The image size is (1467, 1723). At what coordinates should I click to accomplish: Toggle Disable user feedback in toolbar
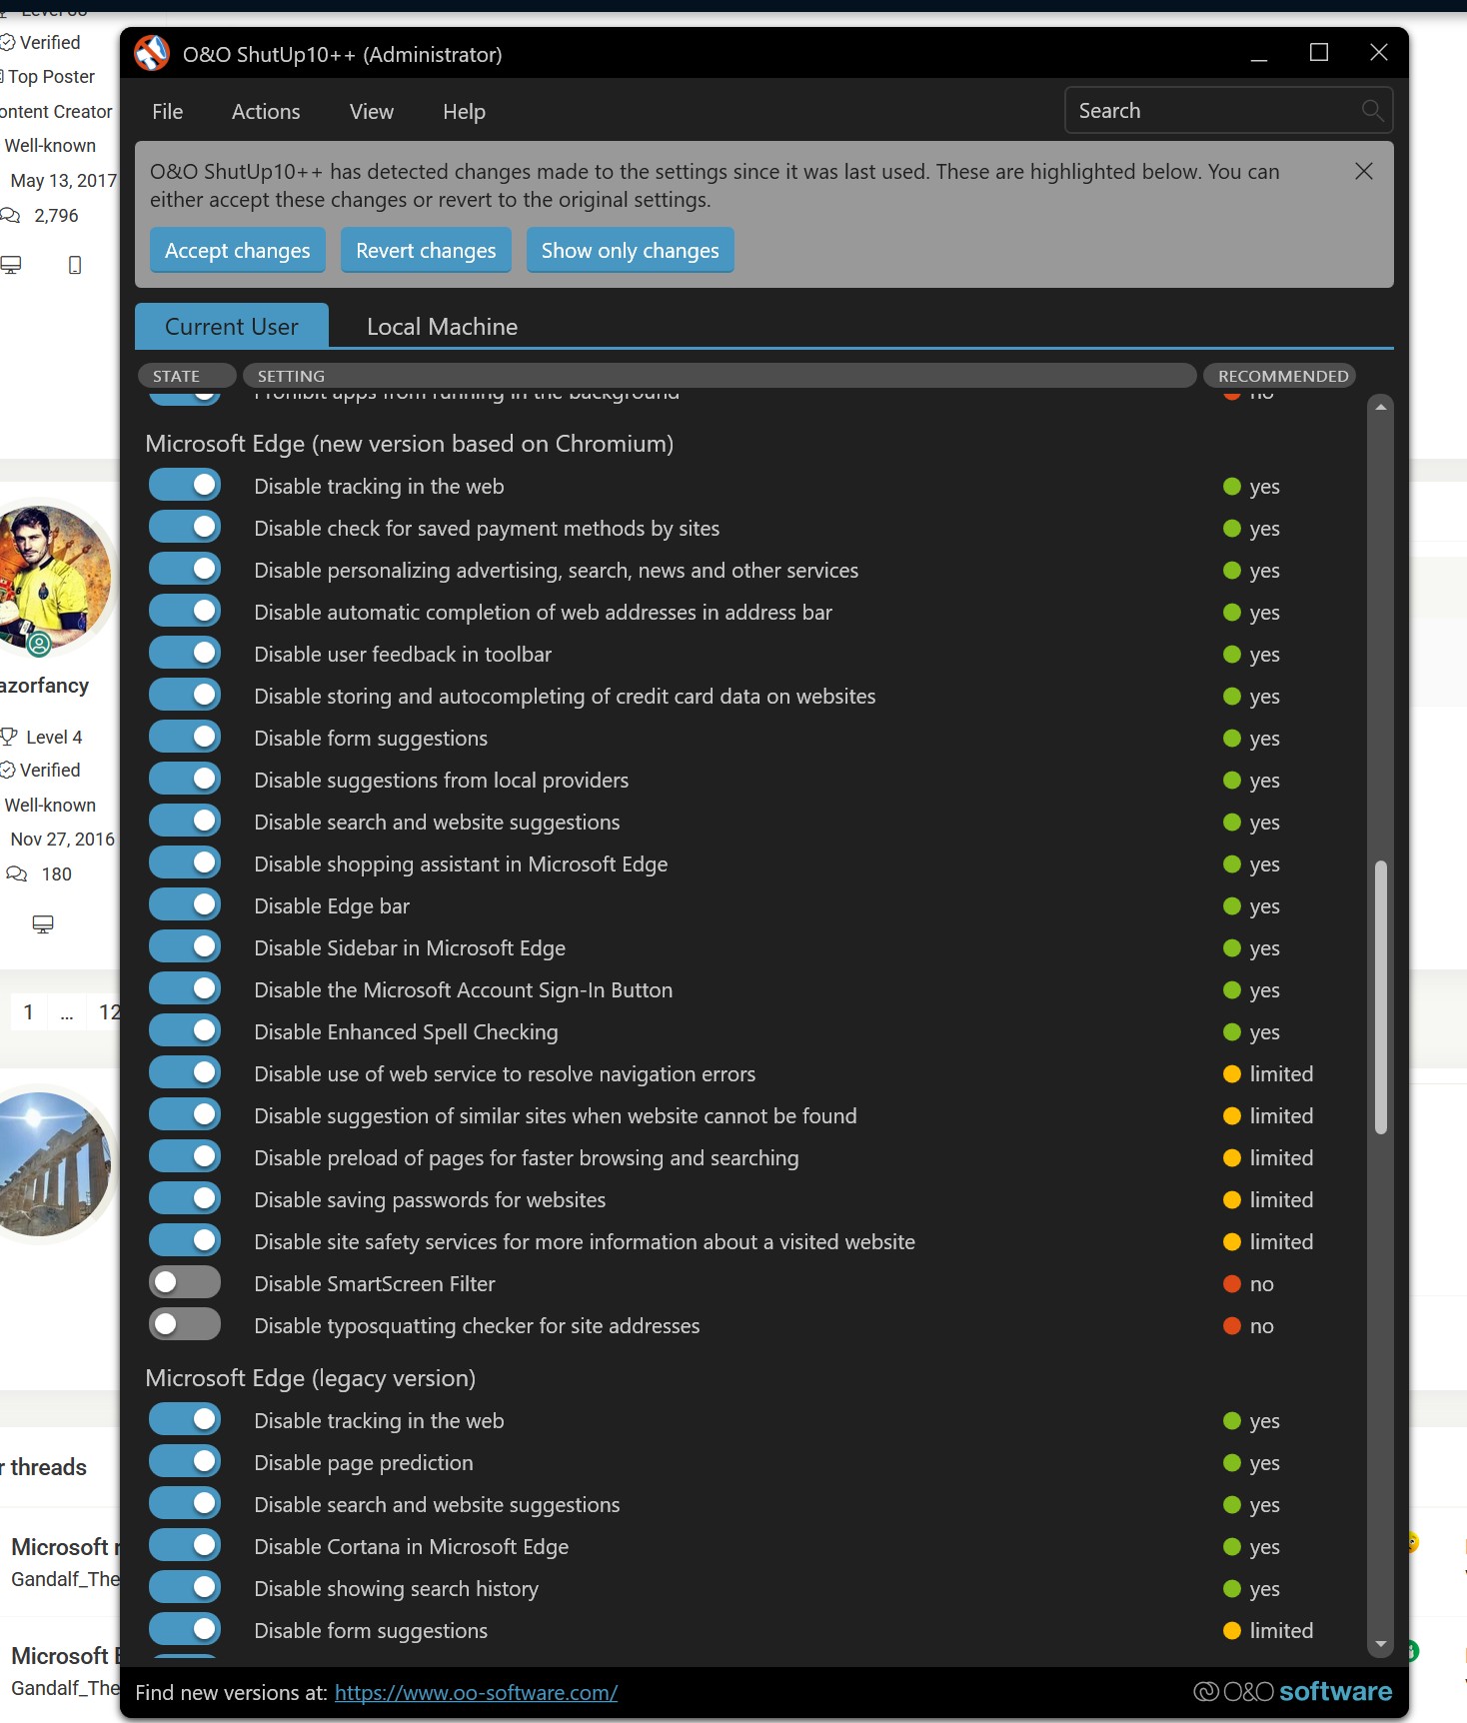coord(185,654)
